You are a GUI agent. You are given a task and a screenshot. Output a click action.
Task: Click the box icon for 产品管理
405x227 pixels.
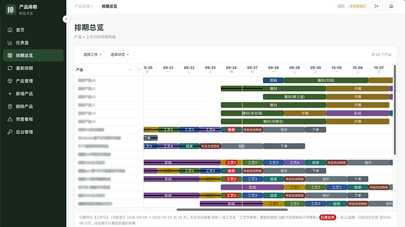pyautogui.click(x=10, y=81)
